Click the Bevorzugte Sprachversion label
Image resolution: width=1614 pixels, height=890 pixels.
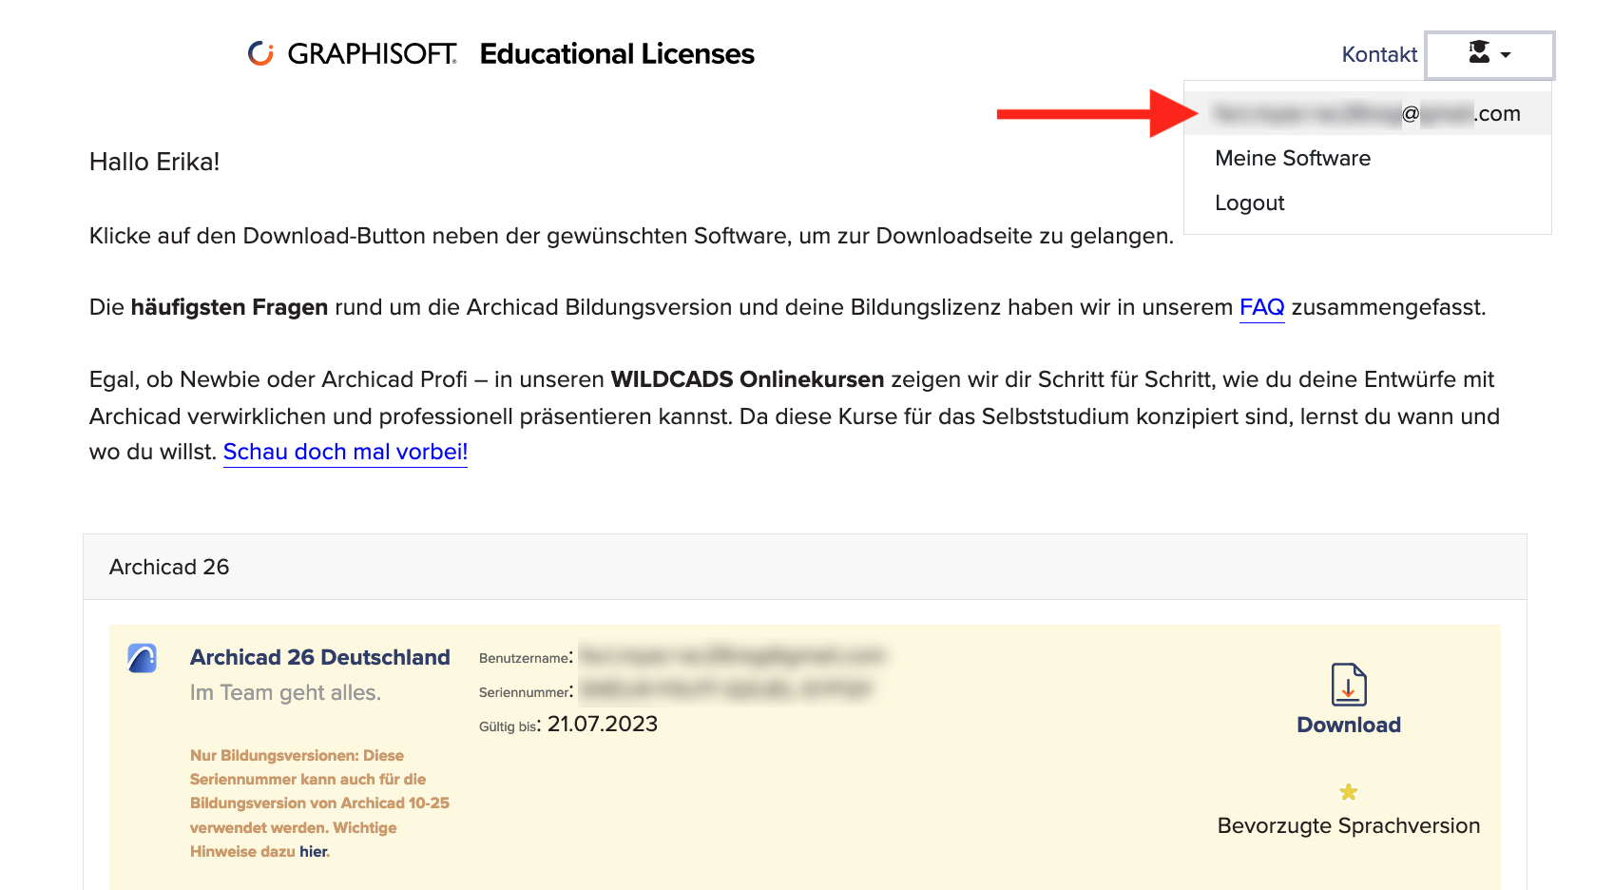[1349, 825]
